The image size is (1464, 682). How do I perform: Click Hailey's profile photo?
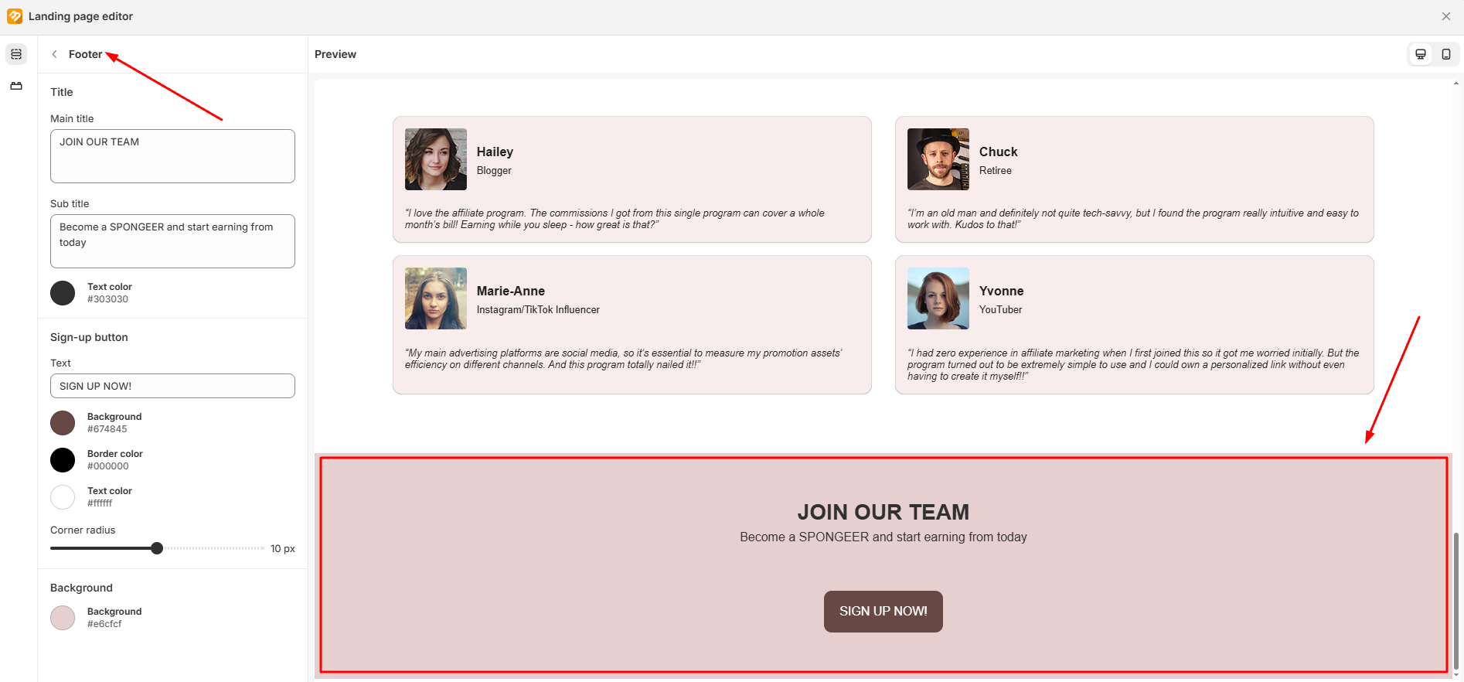click(436, 159)
